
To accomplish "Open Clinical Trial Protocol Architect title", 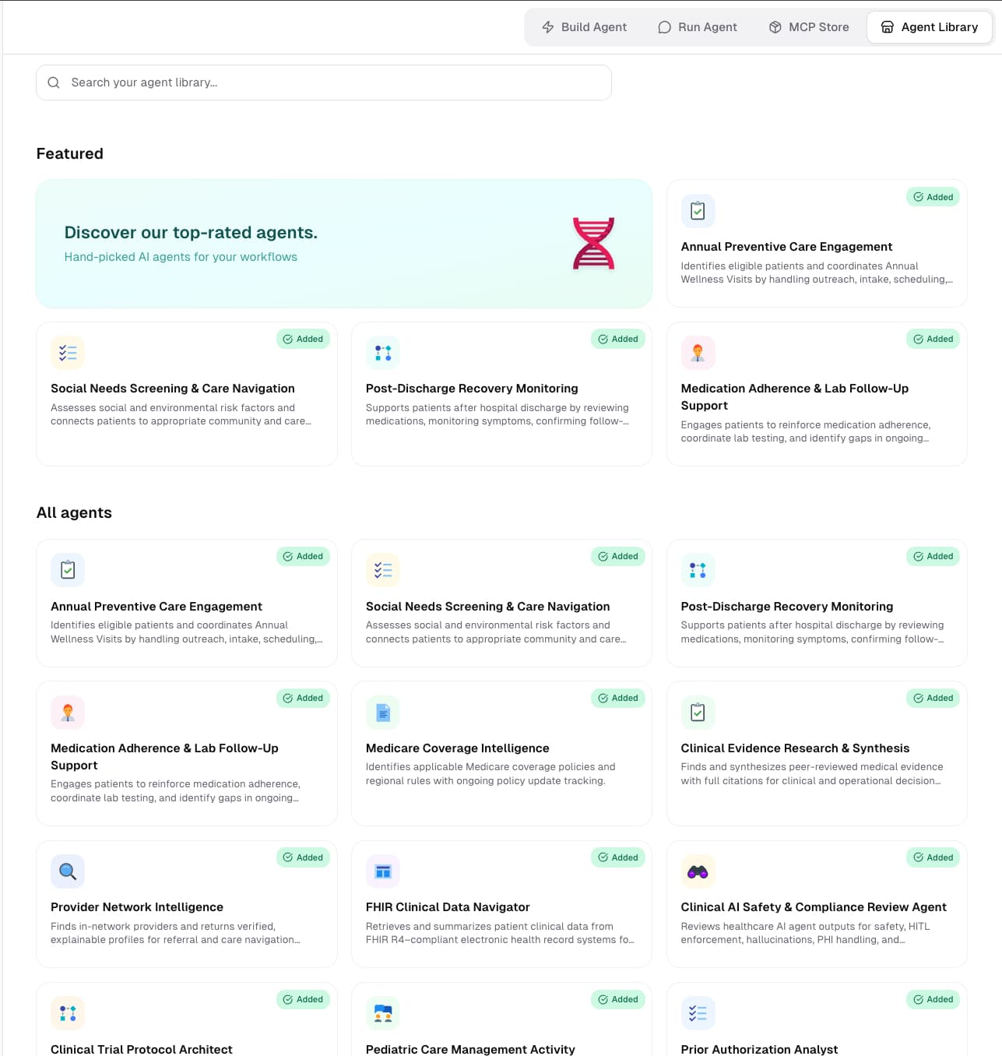I will [142, 1049].
